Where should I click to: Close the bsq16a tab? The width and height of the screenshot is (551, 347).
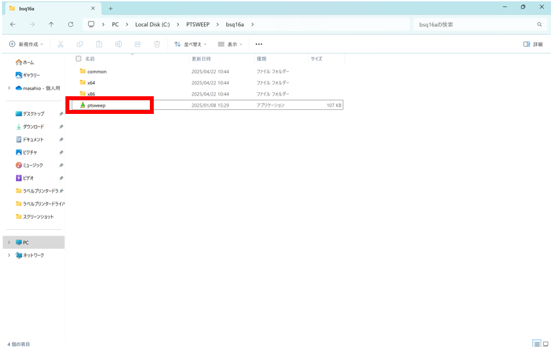(93, 8)
